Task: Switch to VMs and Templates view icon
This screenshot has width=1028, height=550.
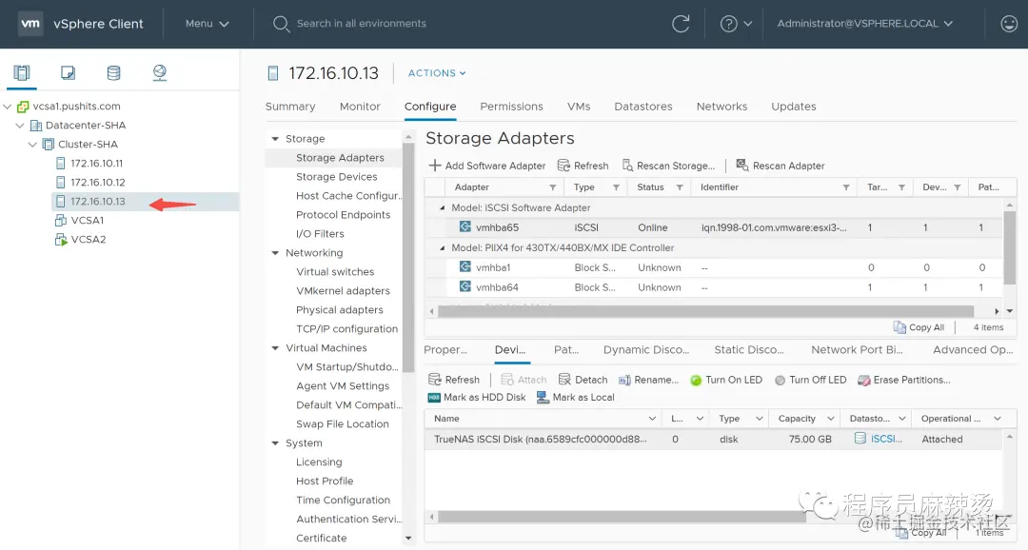Action: tap(68, 72)
